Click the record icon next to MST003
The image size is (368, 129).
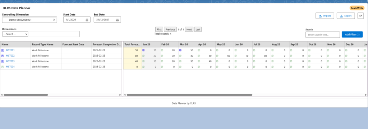point(3,61)
